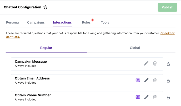Select the Obtain Phone Number card title
Screen dimensions: 181x106
33,95
